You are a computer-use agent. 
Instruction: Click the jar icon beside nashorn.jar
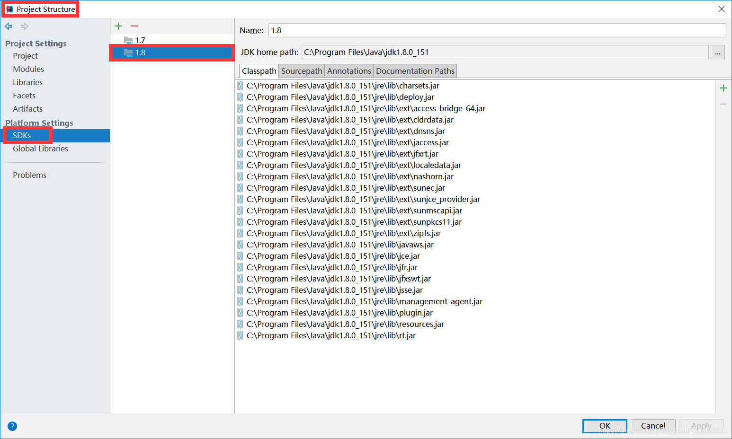pyautogui.click(x=240, y=176)
